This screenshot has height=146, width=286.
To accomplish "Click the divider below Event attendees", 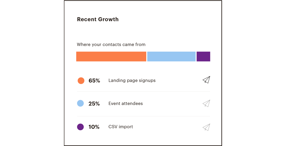I will [x=143, y=116].
